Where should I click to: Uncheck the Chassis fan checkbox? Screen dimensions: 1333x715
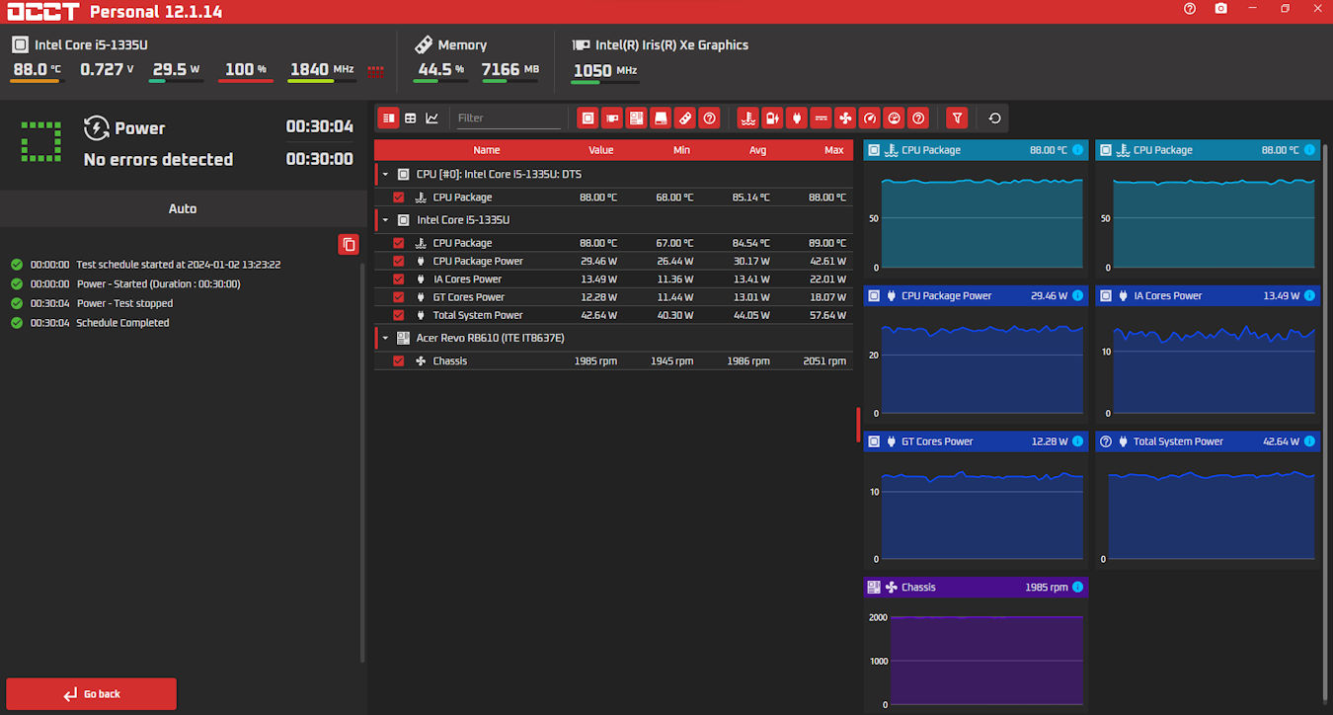coord(399,361)
